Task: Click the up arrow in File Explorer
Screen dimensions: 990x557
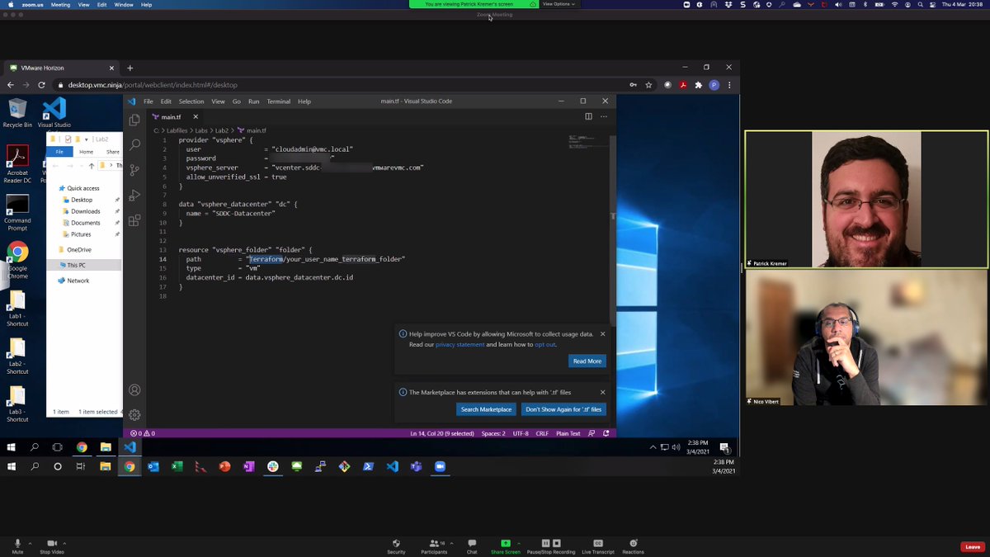Action: coord(91,166)
